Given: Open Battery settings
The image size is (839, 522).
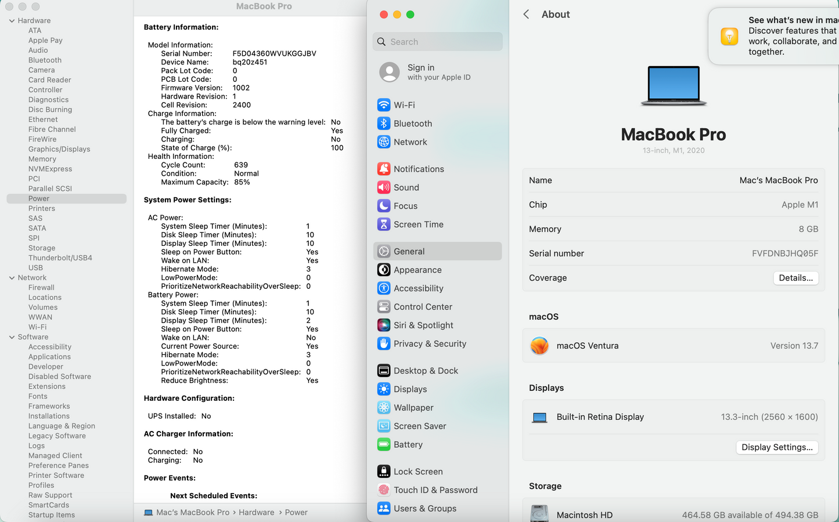Looking at the screenshot, I should (x=407, y=444).
